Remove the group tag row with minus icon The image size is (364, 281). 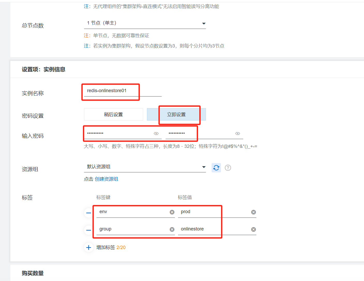tap(88, 230)
